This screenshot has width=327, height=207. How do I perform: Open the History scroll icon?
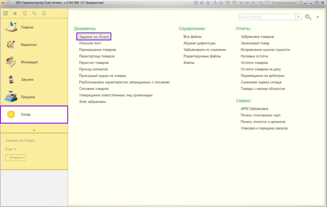tap(25, 14)
